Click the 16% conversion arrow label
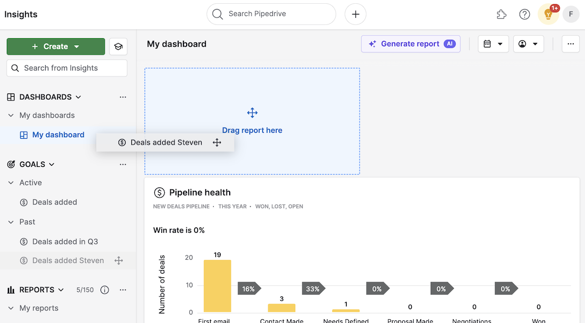 click(x=249, y=288)
